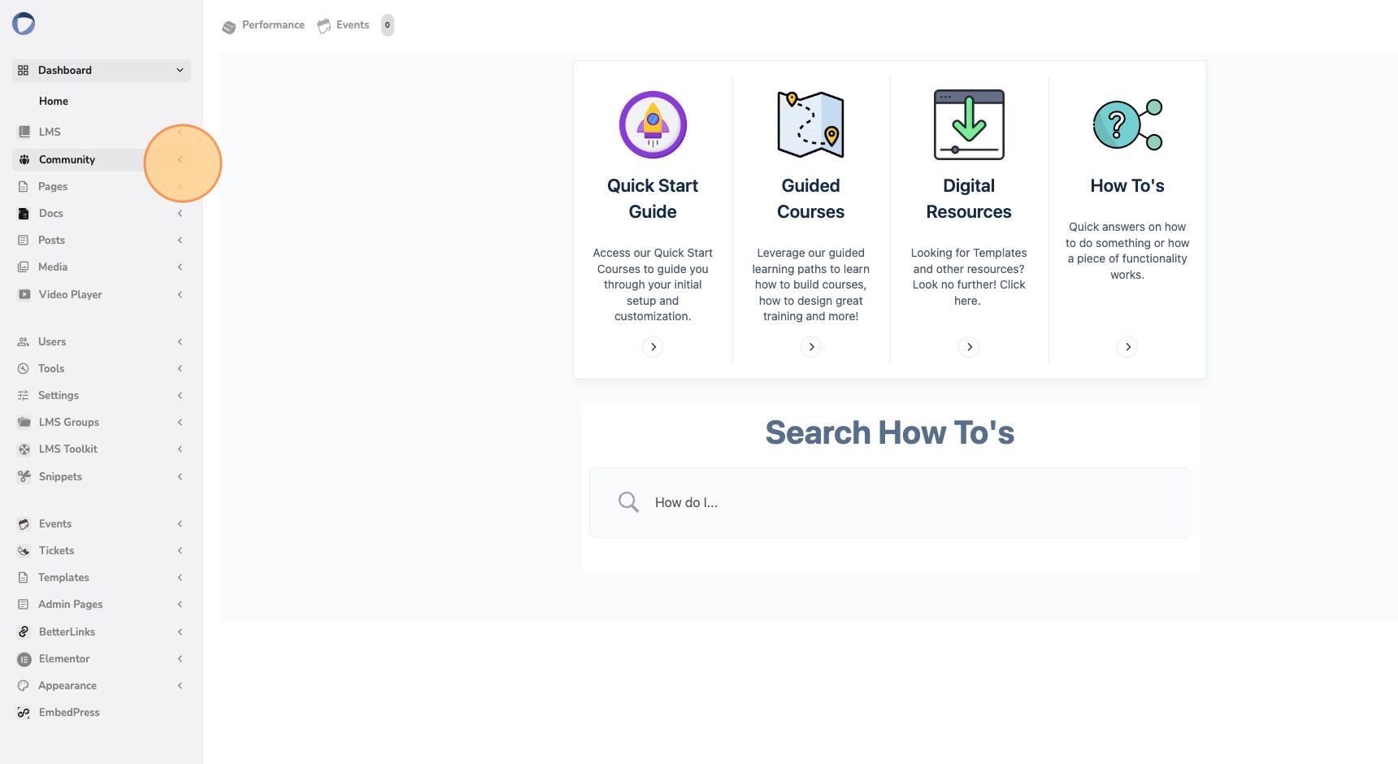Click the How To's card heading
The height and width of the screenshot is (764, 1398).
click(x=1127, y=186)
